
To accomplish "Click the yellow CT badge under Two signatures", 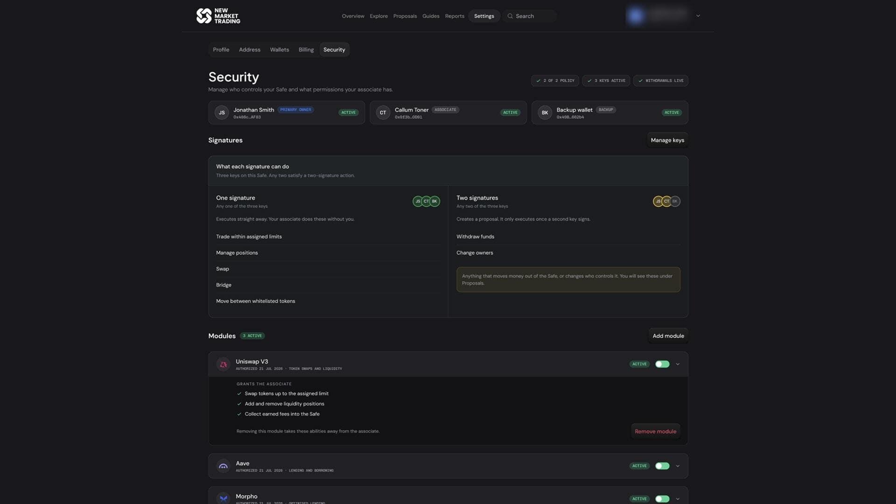I will pyautogui.click(x=666, y=201).
